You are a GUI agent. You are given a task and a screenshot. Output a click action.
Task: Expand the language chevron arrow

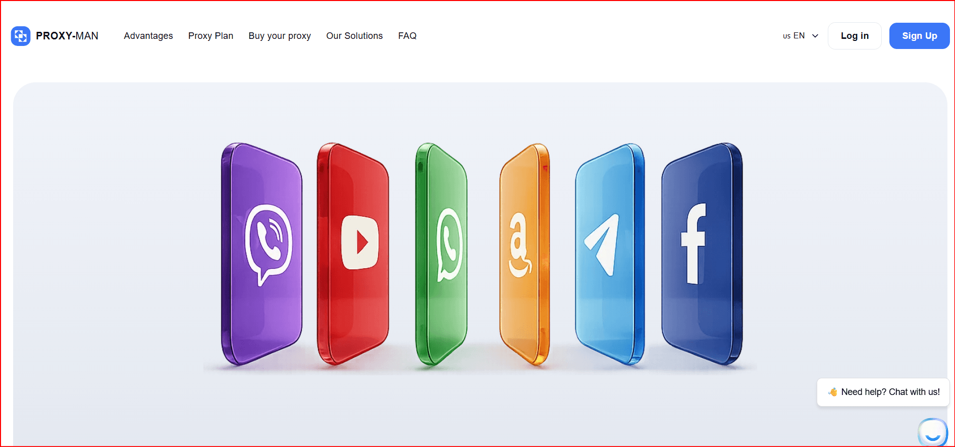coord(815,36)
